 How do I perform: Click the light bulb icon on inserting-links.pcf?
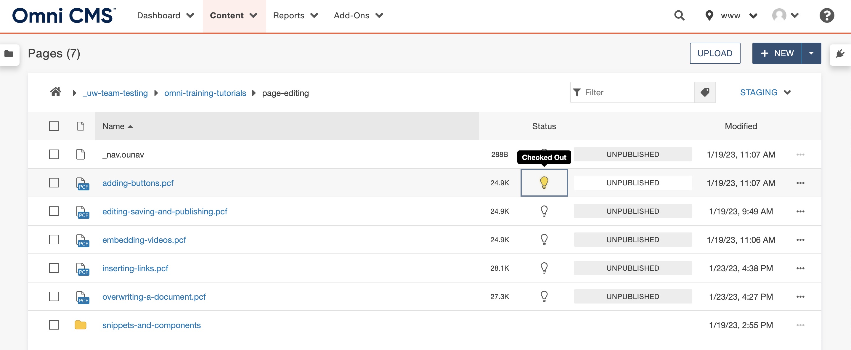click(543, 268)
